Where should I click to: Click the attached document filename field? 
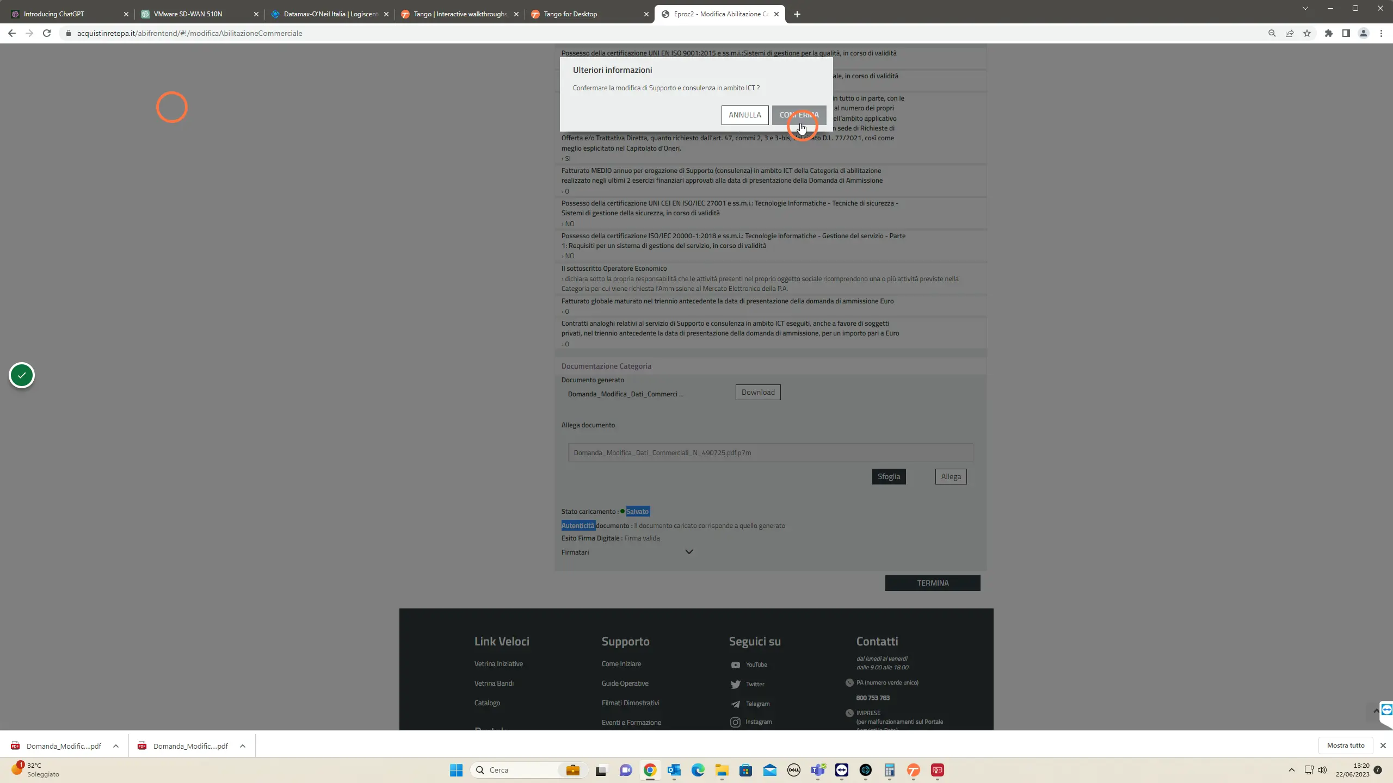(771, 452)
